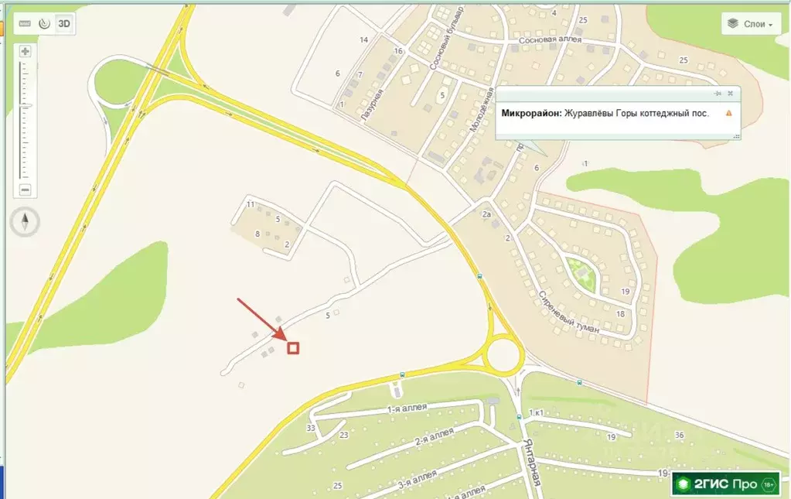Image resolution: width=791 pixels, height=499 pixels.
Task: Click the Сиреневый туман street label
Action: coord(568,312)
